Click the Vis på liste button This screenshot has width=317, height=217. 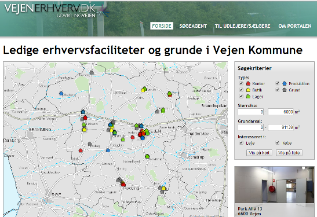coord(289,153)
